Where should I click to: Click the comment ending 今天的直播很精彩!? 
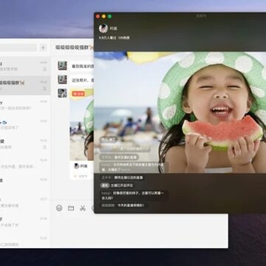[x=123, y=205]
